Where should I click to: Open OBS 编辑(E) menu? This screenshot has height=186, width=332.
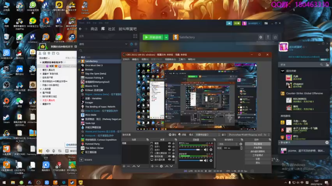click(136, 60)
